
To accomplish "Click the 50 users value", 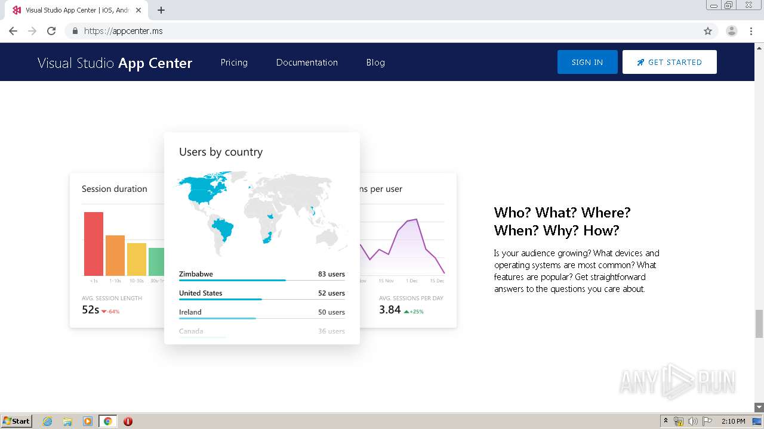I will (331, 312).
